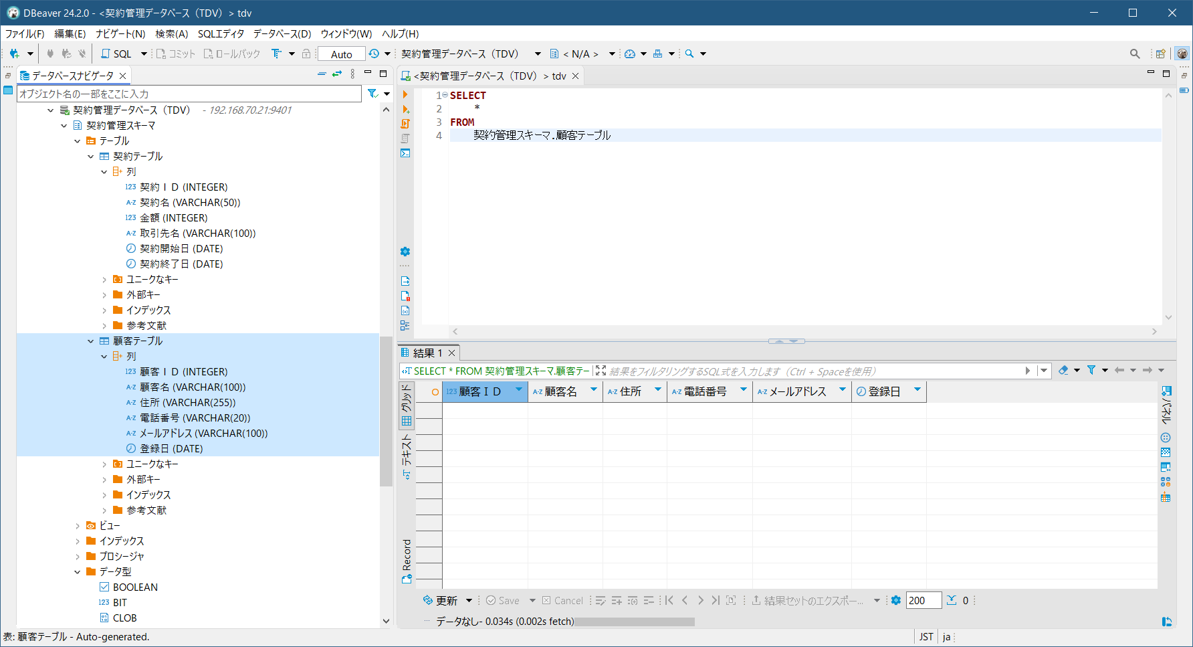Click the BOOLEAN data type row
Screen dimensions: 1193x647
coord(135,587)
